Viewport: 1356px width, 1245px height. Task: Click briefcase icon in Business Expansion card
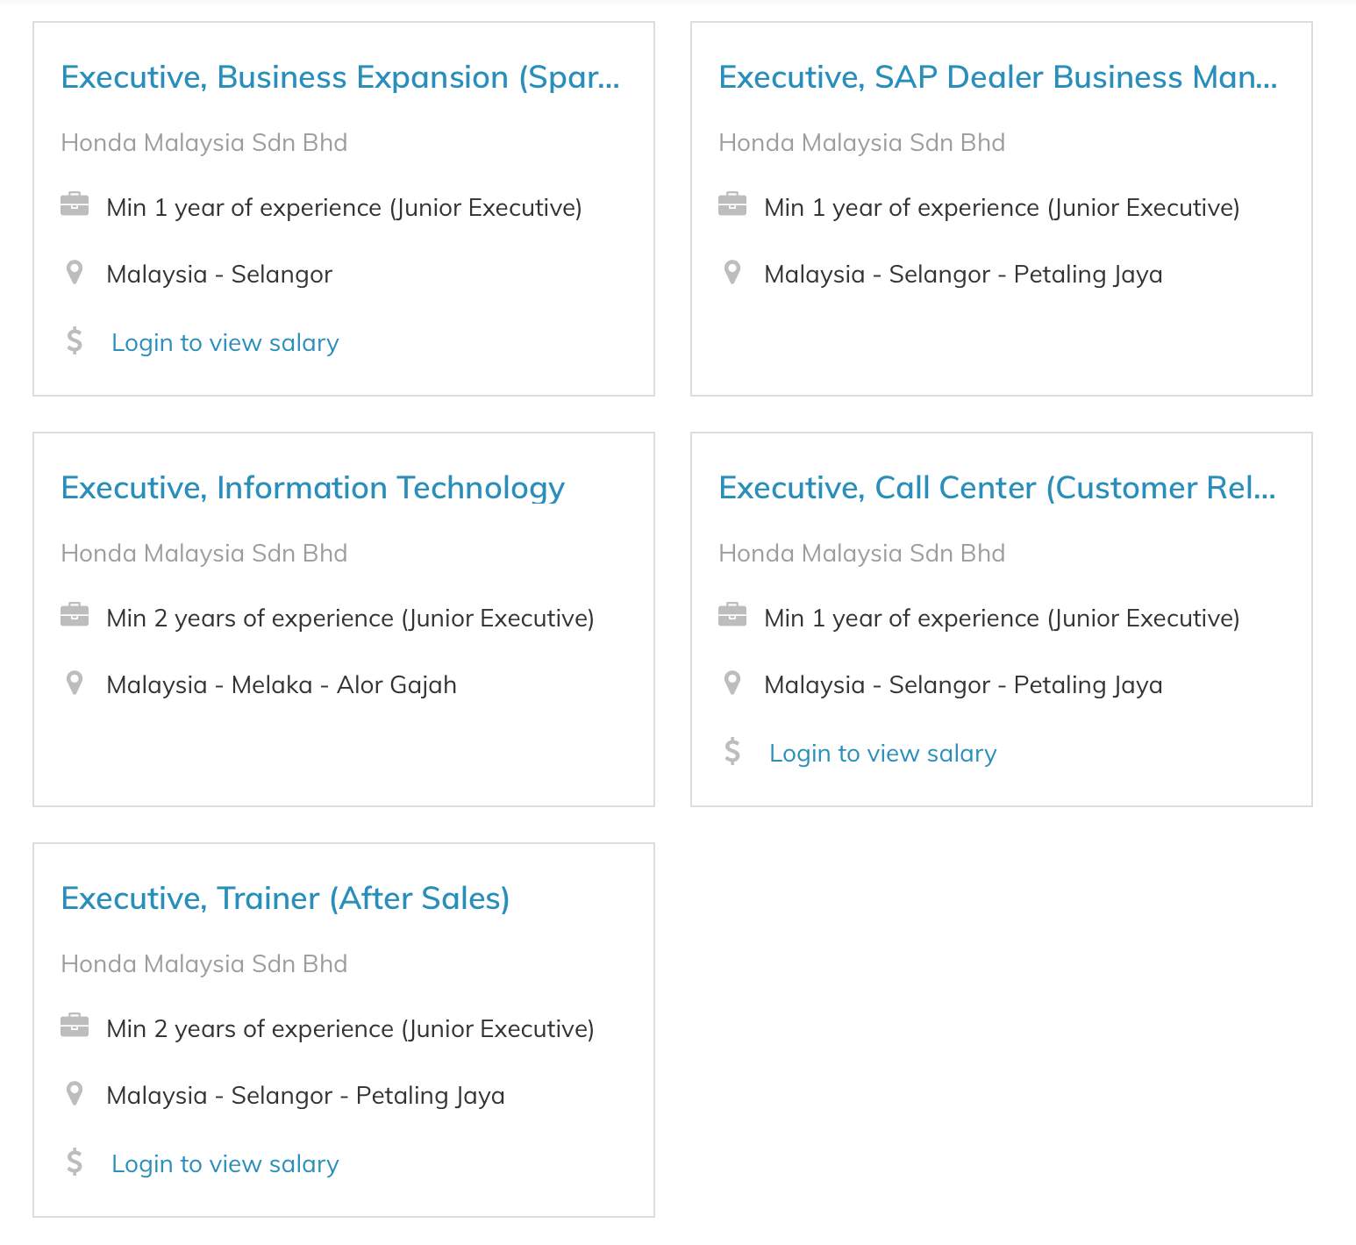(75, 204)
